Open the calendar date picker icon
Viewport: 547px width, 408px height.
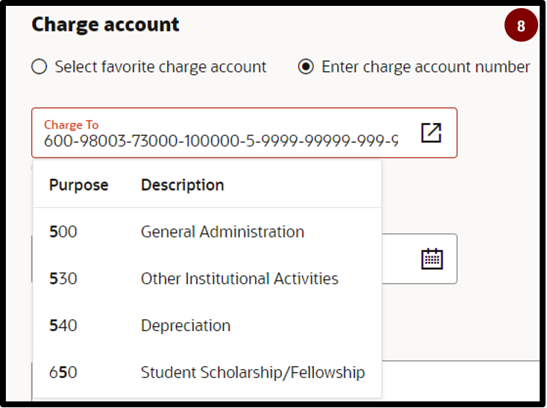pos(432,259)
